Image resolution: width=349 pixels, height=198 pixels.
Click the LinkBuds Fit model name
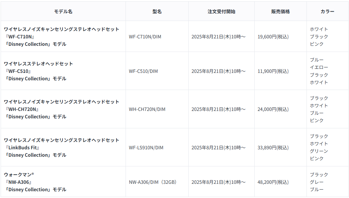[23, 148]
